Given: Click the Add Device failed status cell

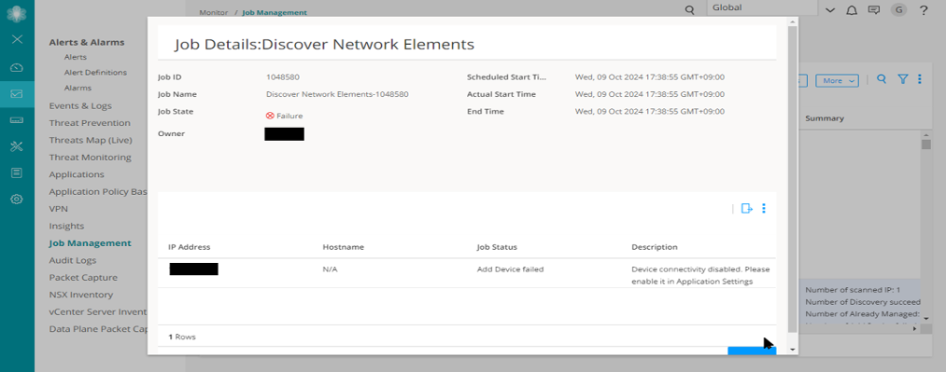Looking at the screenshot, I should point(511,269).
